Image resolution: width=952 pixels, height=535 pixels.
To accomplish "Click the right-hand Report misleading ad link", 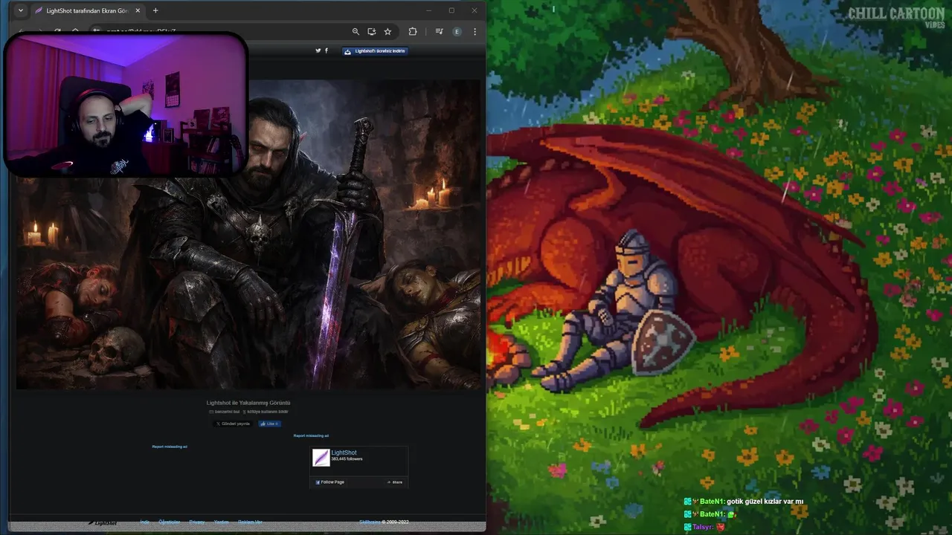I will [311, 435].
